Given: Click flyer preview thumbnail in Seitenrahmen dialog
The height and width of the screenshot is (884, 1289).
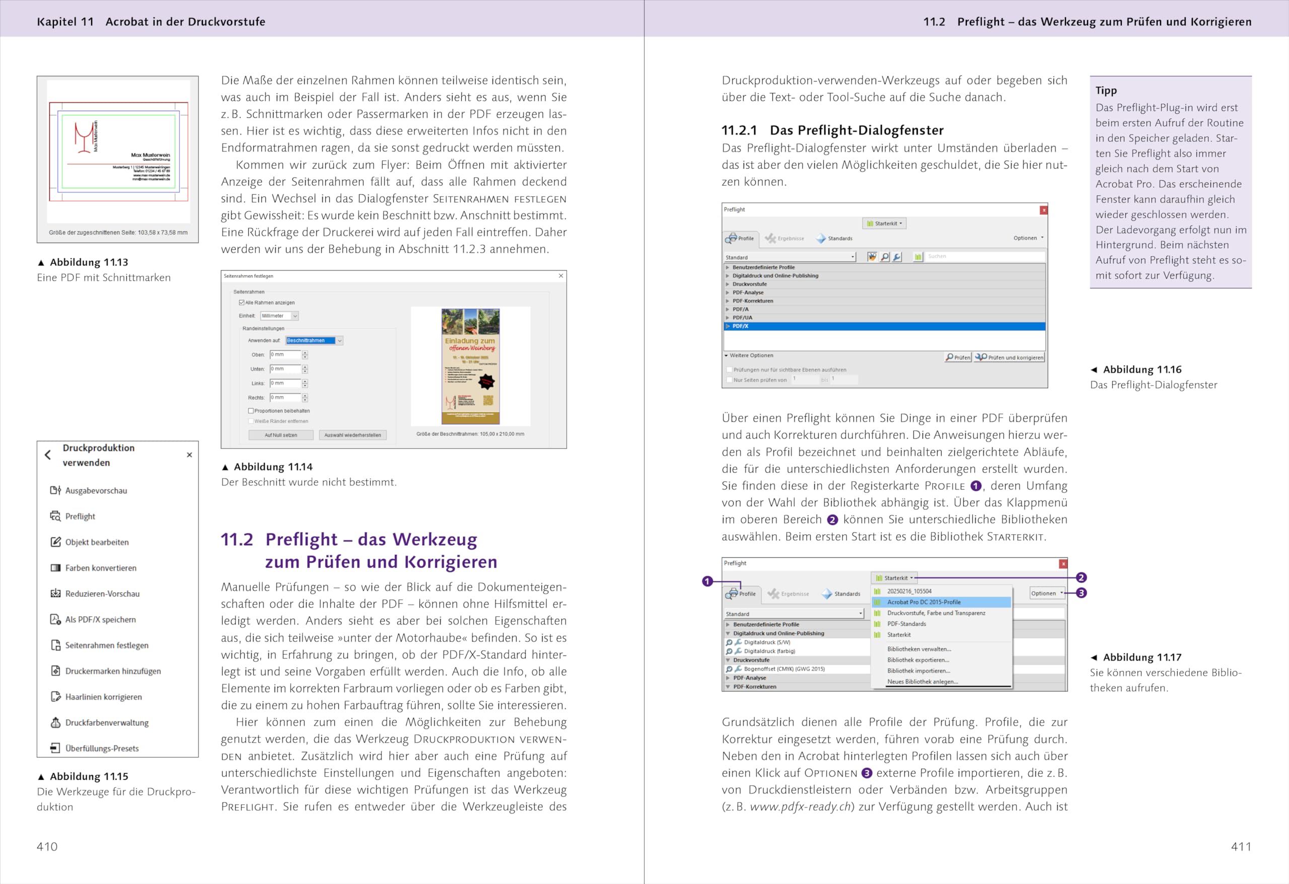Looking at the screenshot, I should click(470, 366).
